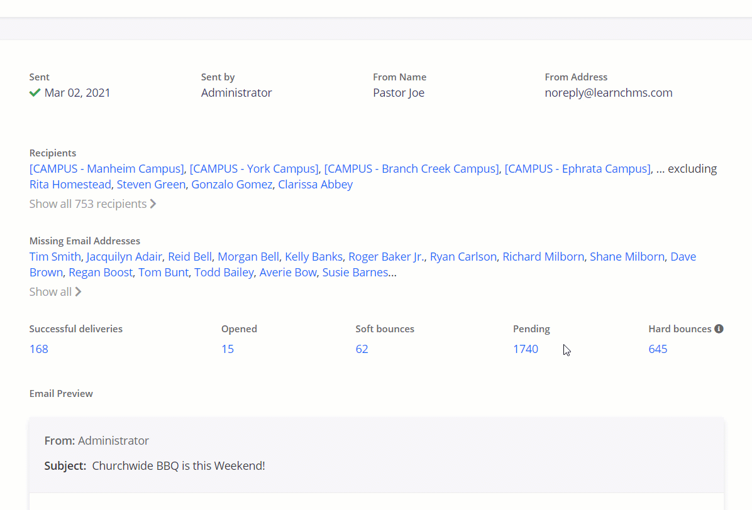Open Tim Smith's missing email profile
The width and height of the screenshot is (752, 510).
[x=55, y=257]
